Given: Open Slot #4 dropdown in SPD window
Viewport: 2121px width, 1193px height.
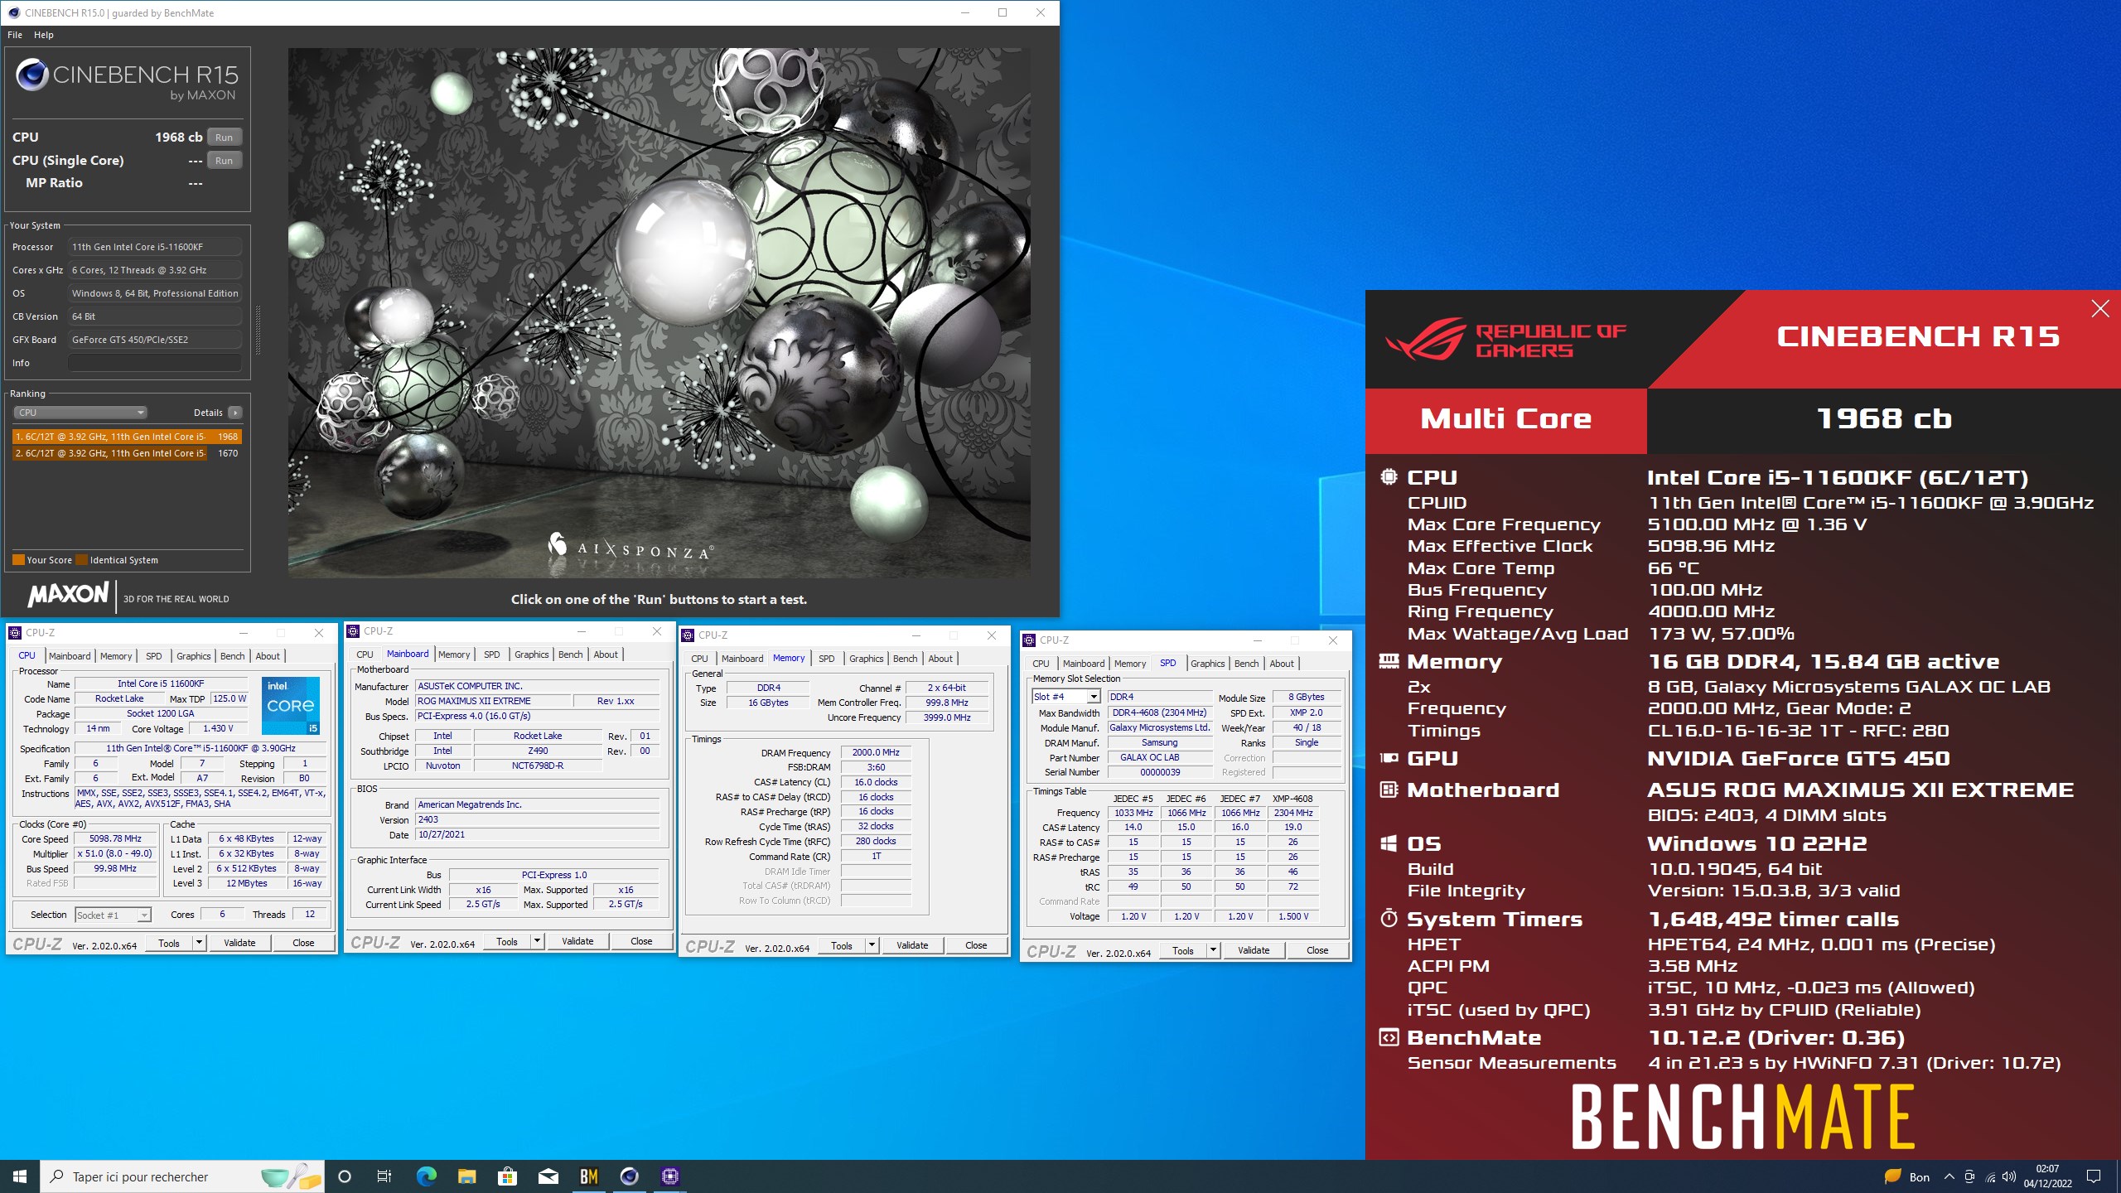Looking at the screenshot, I should point(1094,697).
